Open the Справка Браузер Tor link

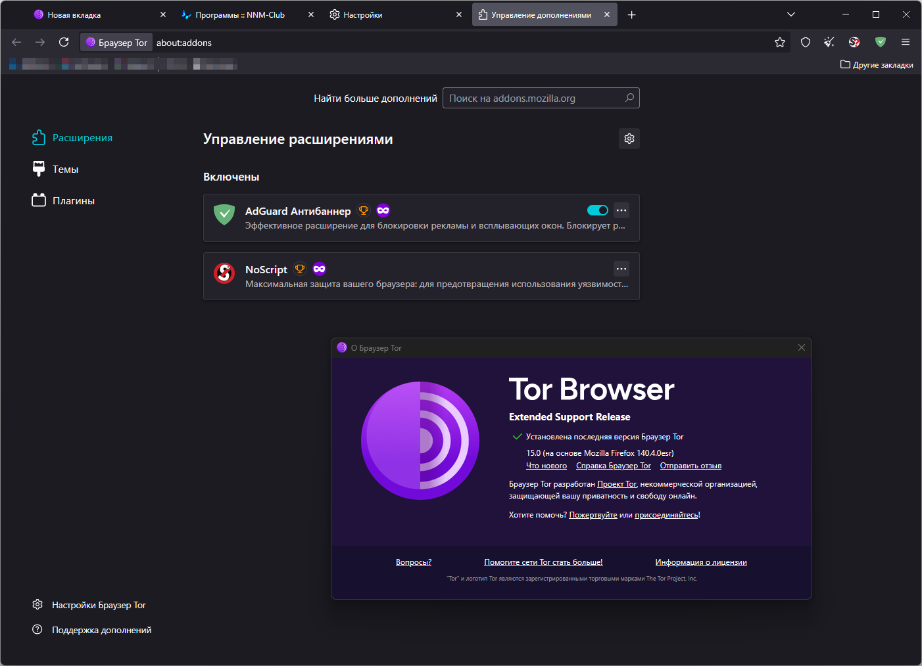click(614, 466)
